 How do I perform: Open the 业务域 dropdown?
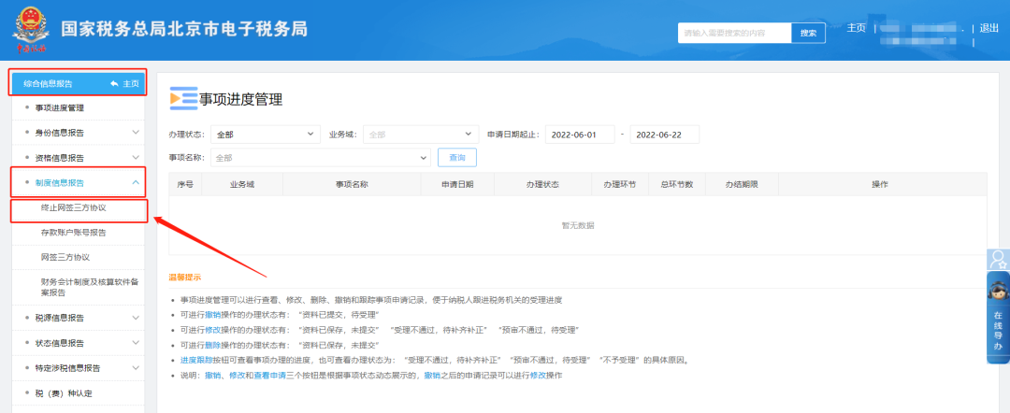[x=421, y=135]
